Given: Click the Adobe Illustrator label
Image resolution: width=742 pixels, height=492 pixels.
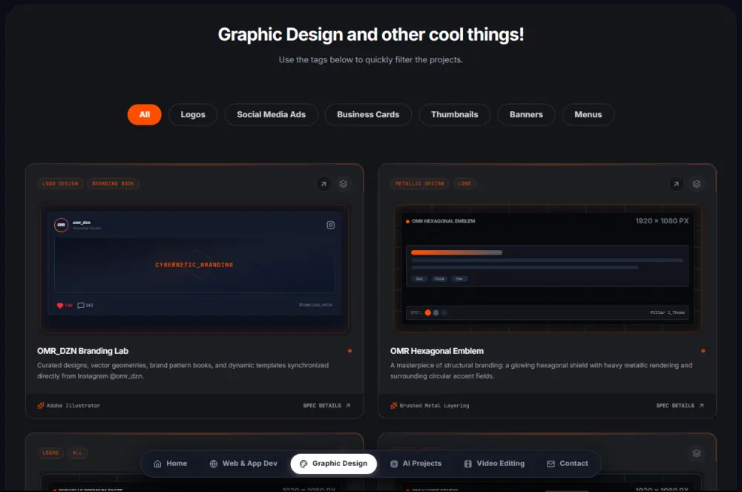Looking at the screenshot, I should click(73, 405).
